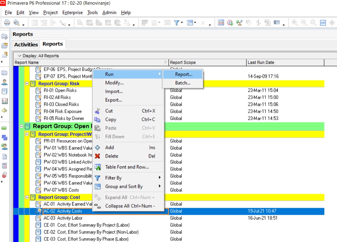Click the open project folder sidebar icon
337x242 pixels.
4,45
